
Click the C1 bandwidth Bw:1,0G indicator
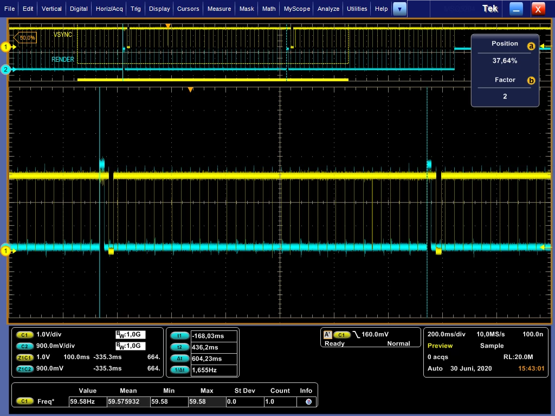tap(130, 335)
